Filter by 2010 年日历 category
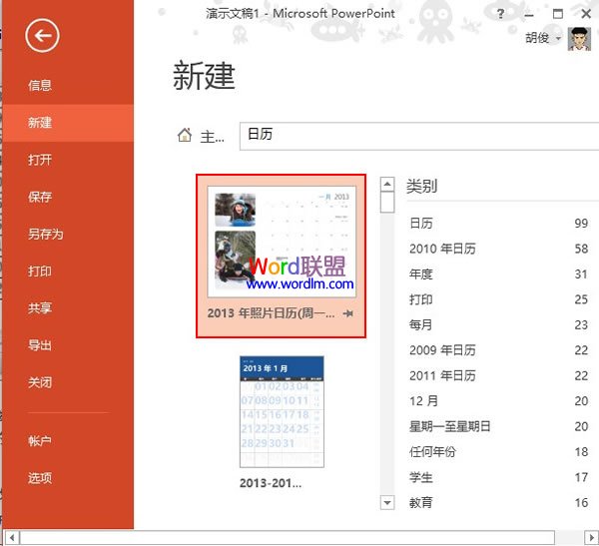 (x=498, y=249)
